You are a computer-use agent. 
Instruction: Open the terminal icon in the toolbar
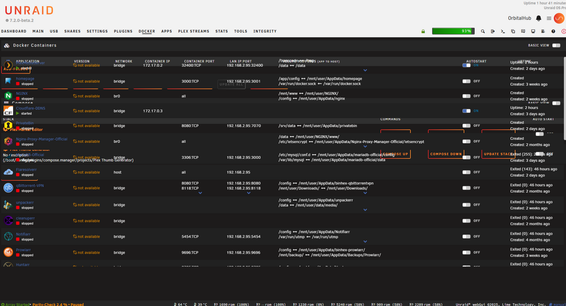(503, 32)
